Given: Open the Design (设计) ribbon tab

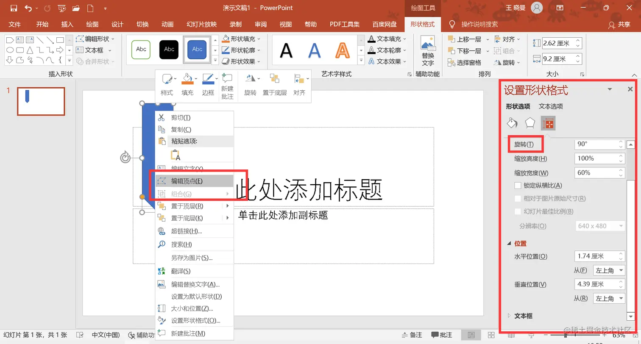Looking at the screenshot, I should pos(117,24).
